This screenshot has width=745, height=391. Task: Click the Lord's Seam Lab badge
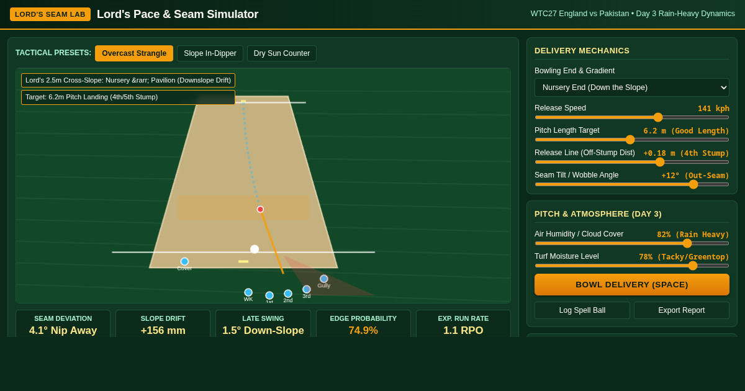(50, 14)
